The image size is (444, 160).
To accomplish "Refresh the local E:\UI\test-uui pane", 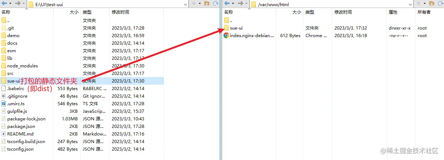I will pyautogui.click(x=215, y=4).
